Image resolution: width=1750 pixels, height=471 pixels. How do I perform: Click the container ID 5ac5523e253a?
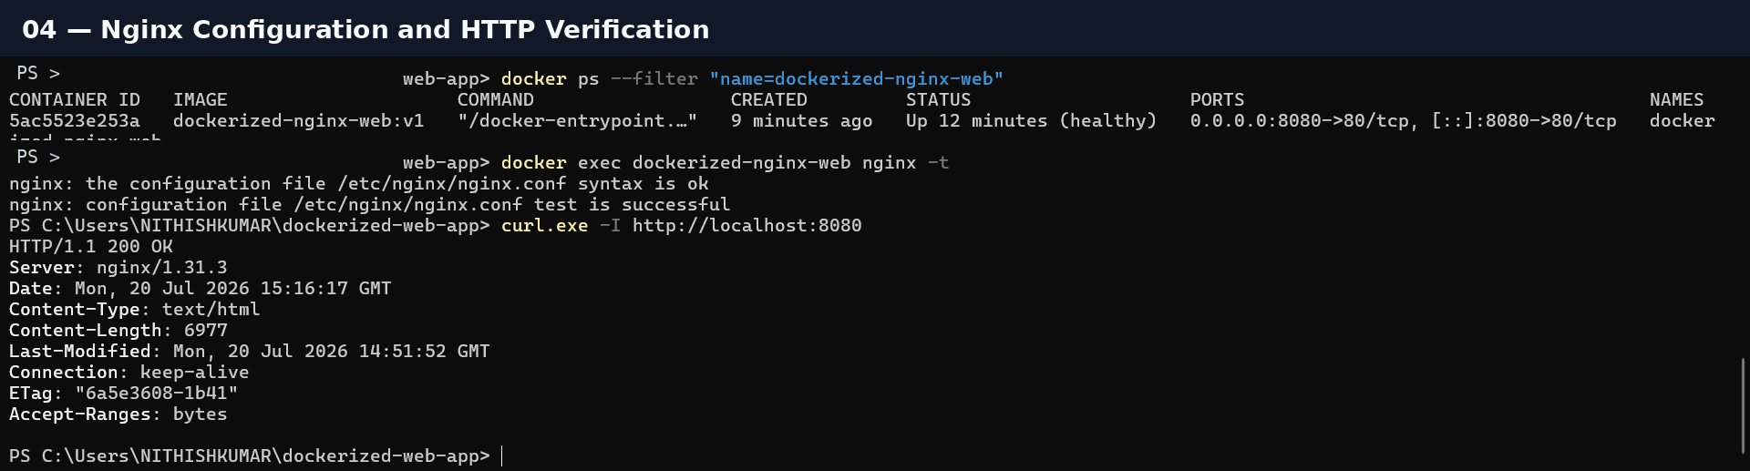(75, 120)
